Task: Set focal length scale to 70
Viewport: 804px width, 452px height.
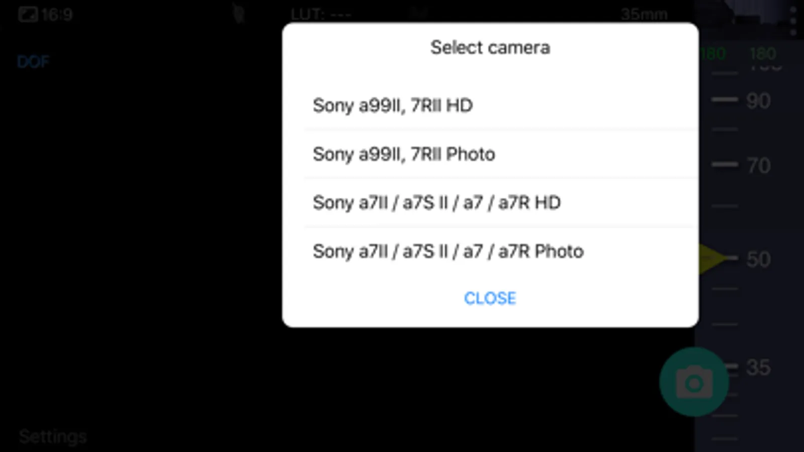Action: pos(758,165)
